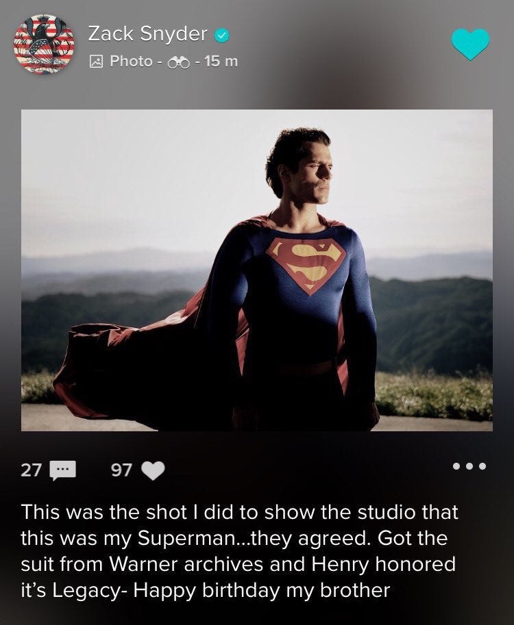Open comments via the speech bubble icon
The width and height of the screenshot is (514, 625).
(x=66, y=470)
